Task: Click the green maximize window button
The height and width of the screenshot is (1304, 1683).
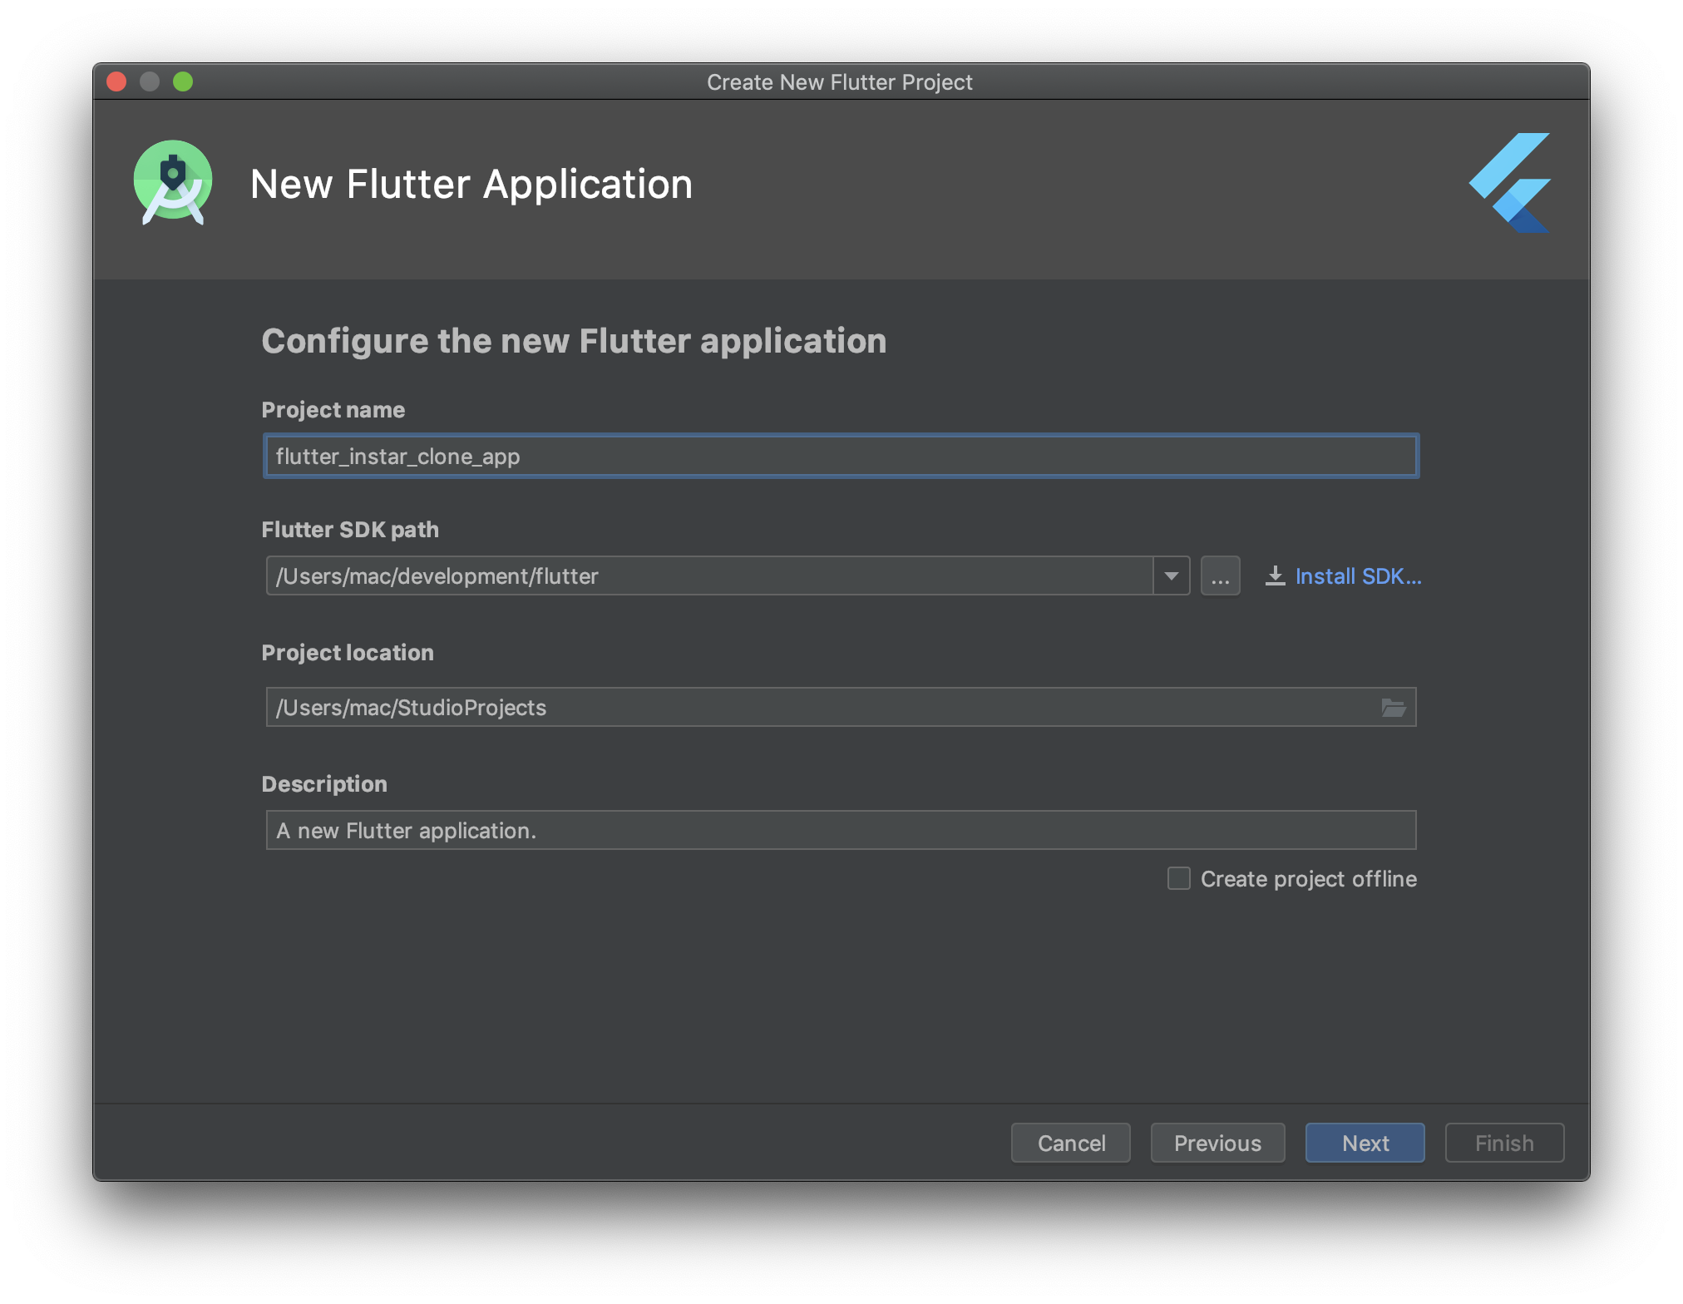Action: click(x=183, y=81)
